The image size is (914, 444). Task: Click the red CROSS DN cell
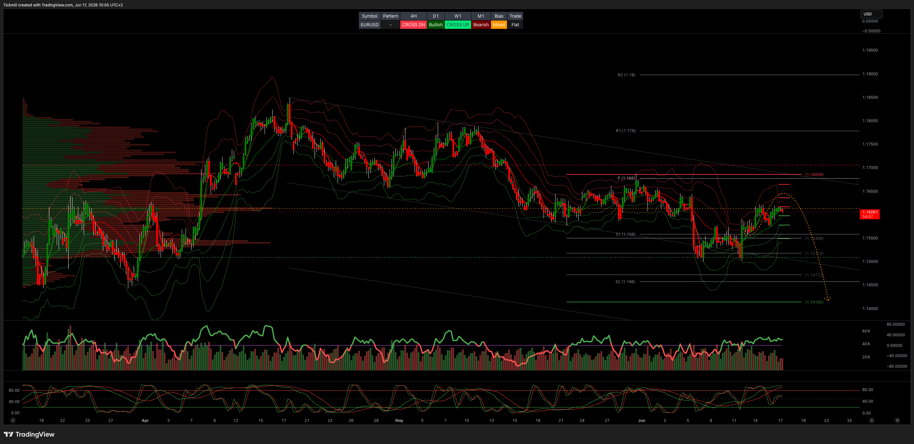(x=413, y=25)
